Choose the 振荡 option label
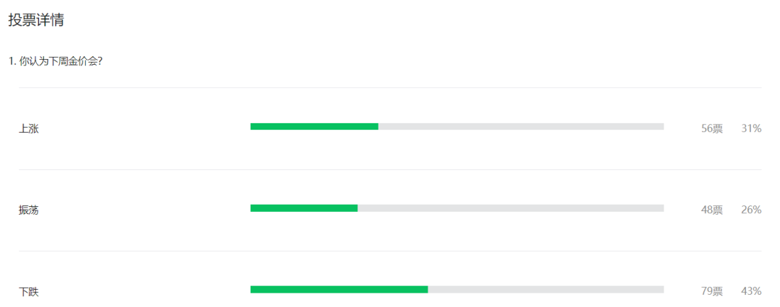 (x=29, y=210)
